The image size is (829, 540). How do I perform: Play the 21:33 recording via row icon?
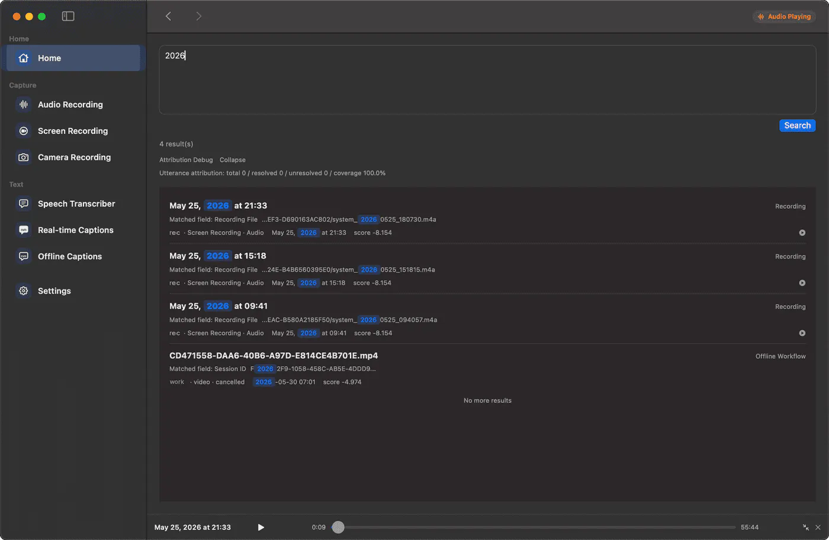click(802, 233)
